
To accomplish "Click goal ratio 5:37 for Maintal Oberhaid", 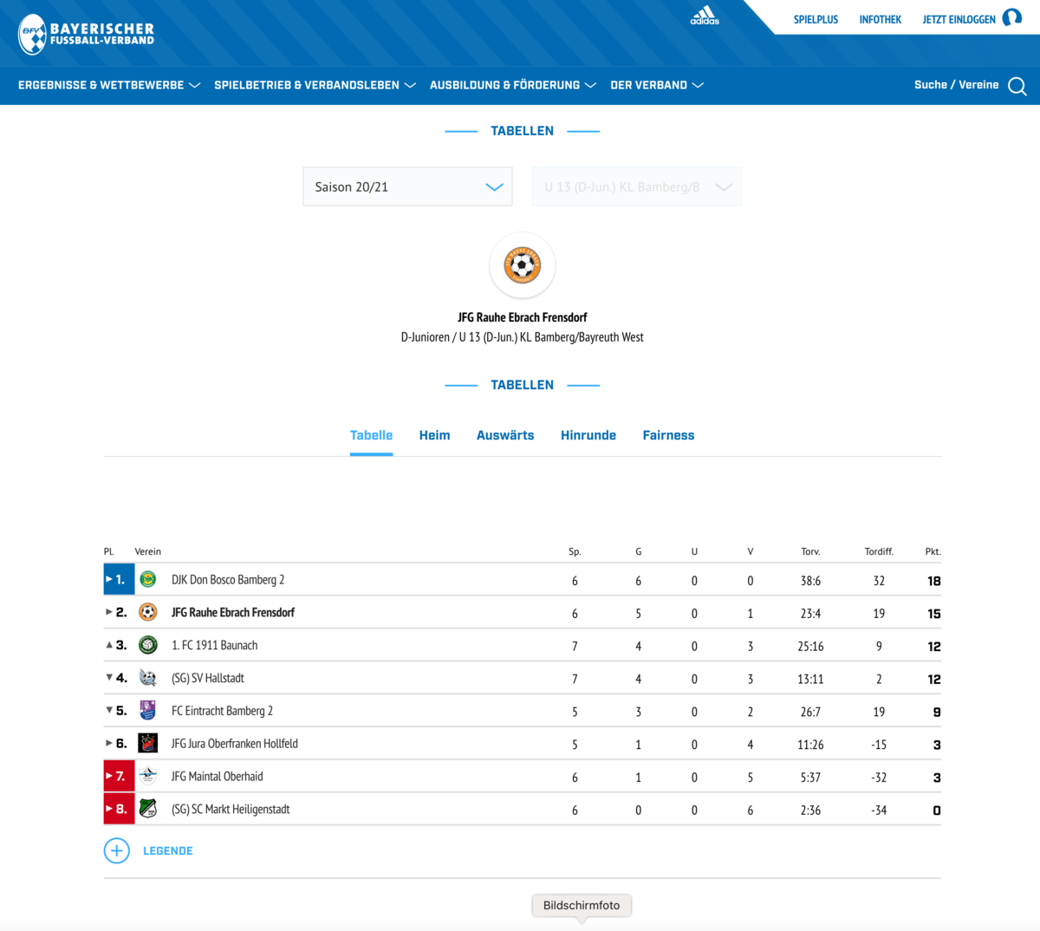I will coord(810,778).
